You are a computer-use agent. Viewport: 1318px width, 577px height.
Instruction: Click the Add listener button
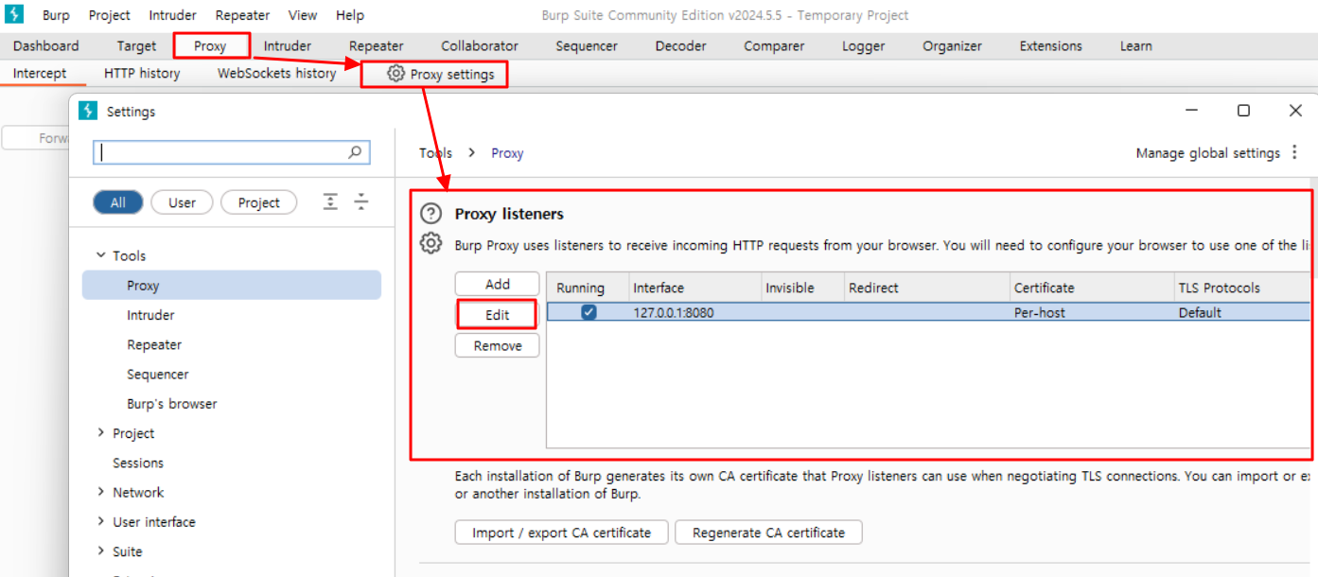[x=498, y=284]
